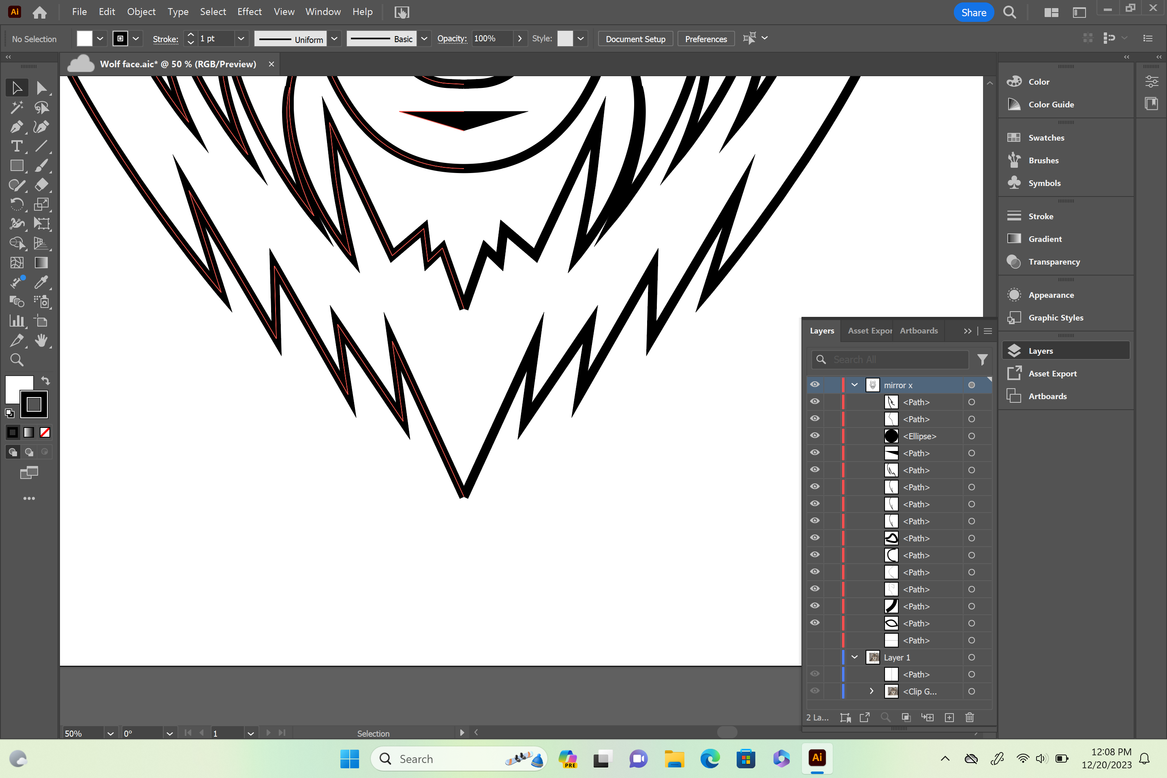Select the Zoom tool
1167x778 pixels.
(16, 360)
